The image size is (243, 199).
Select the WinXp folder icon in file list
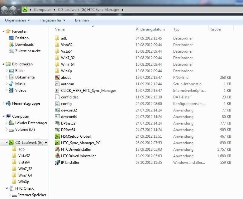[x=57, y=71]
